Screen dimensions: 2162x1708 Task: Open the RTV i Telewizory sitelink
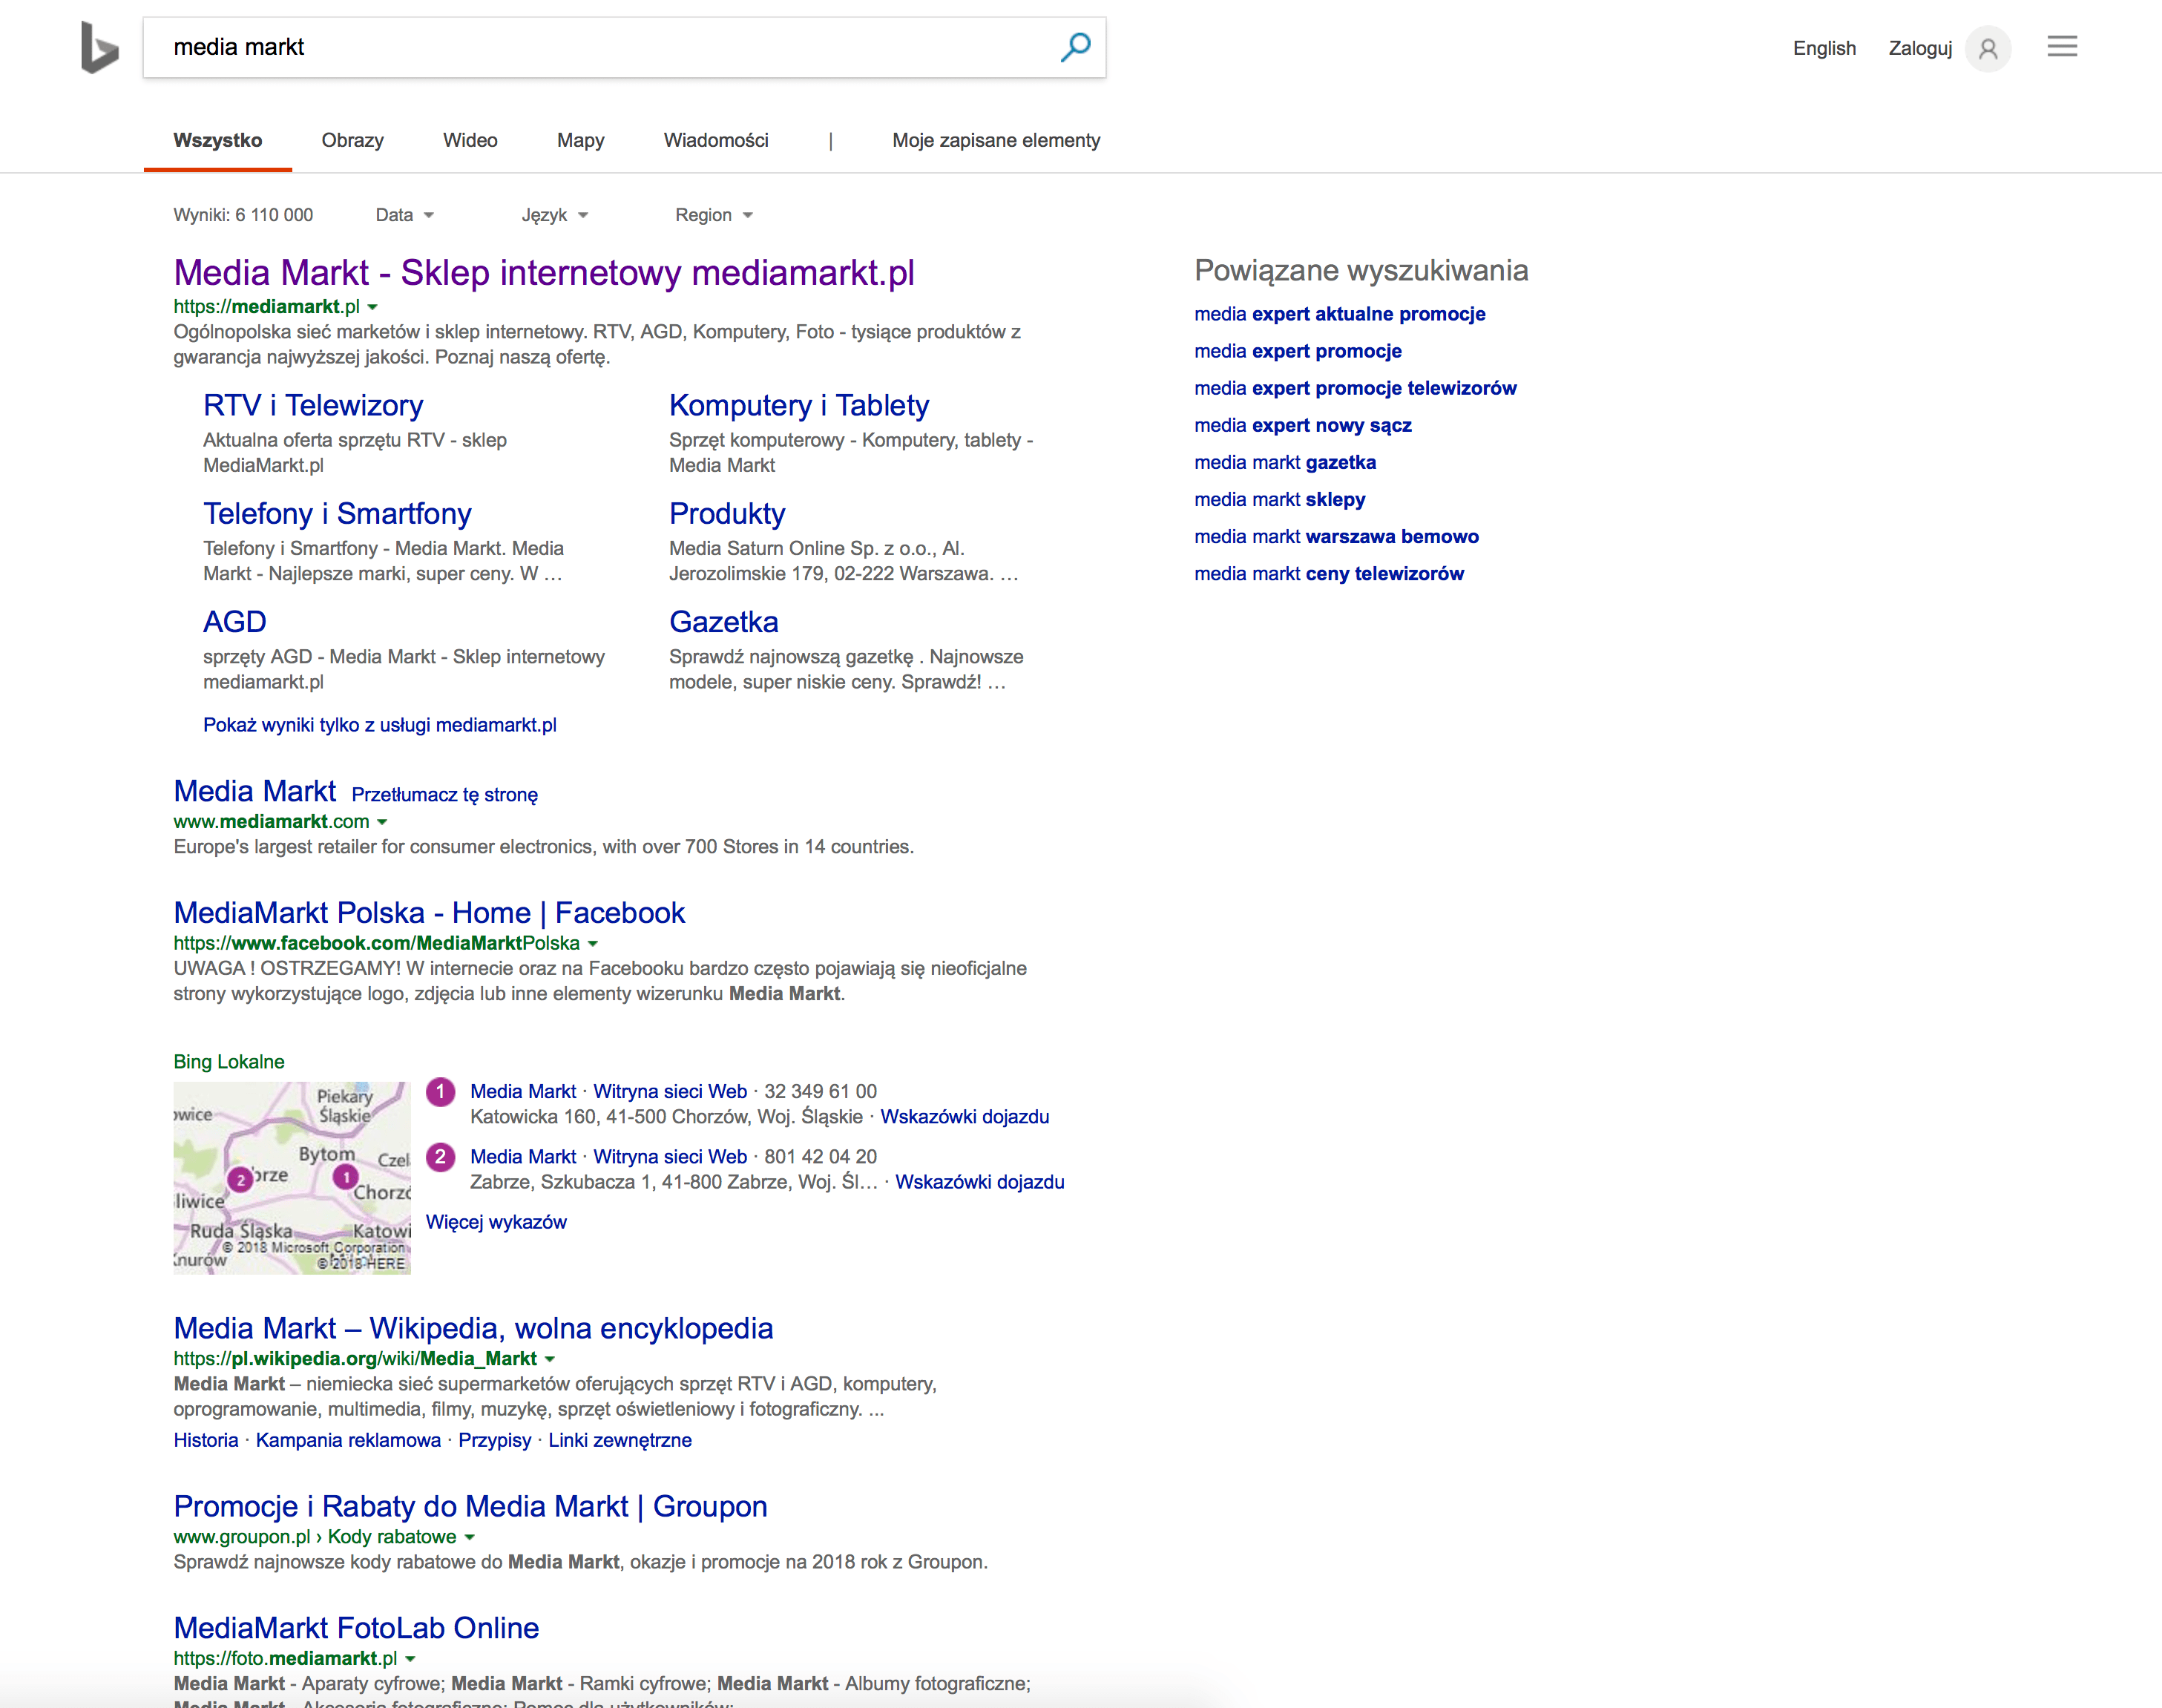(x=313, y=405)
